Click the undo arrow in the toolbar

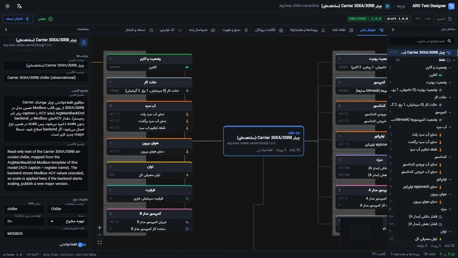pyautogui.click(x=418, y=19)
